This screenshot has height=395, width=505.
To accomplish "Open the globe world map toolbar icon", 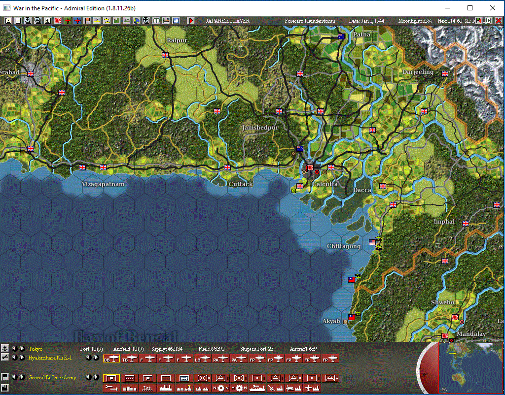I will tap(136, 21).
